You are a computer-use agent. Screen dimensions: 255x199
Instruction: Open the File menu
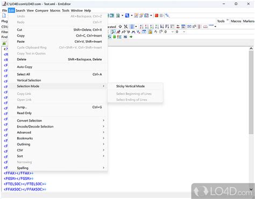(x=4, y=11)
